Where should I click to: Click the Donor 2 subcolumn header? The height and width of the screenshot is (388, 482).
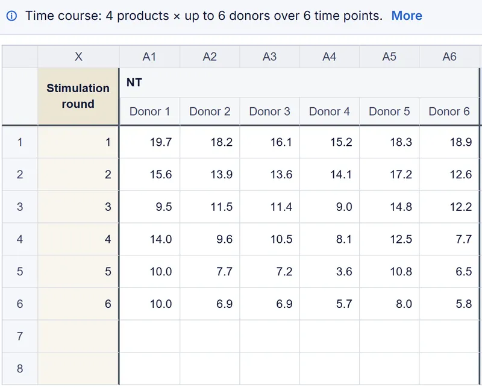coord(210,111)
